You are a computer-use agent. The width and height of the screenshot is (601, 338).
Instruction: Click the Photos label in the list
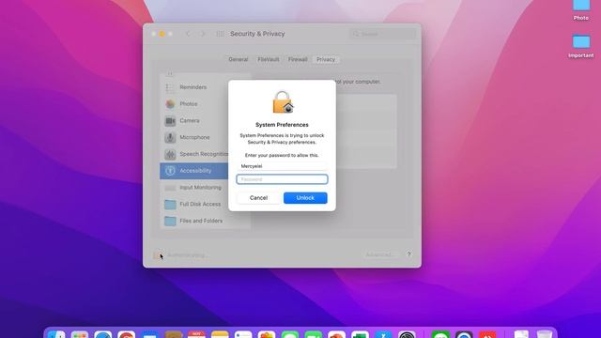(x=189, y=104)
